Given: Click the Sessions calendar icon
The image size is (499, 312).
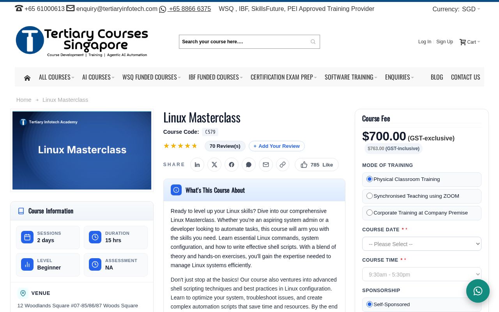Looking at the screenshot, I should (x=27, y=237).
